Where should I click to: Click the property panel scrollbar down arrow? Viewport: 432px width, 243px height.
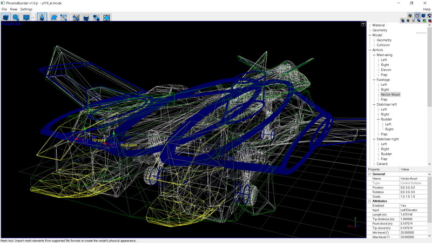coord(429,237)
